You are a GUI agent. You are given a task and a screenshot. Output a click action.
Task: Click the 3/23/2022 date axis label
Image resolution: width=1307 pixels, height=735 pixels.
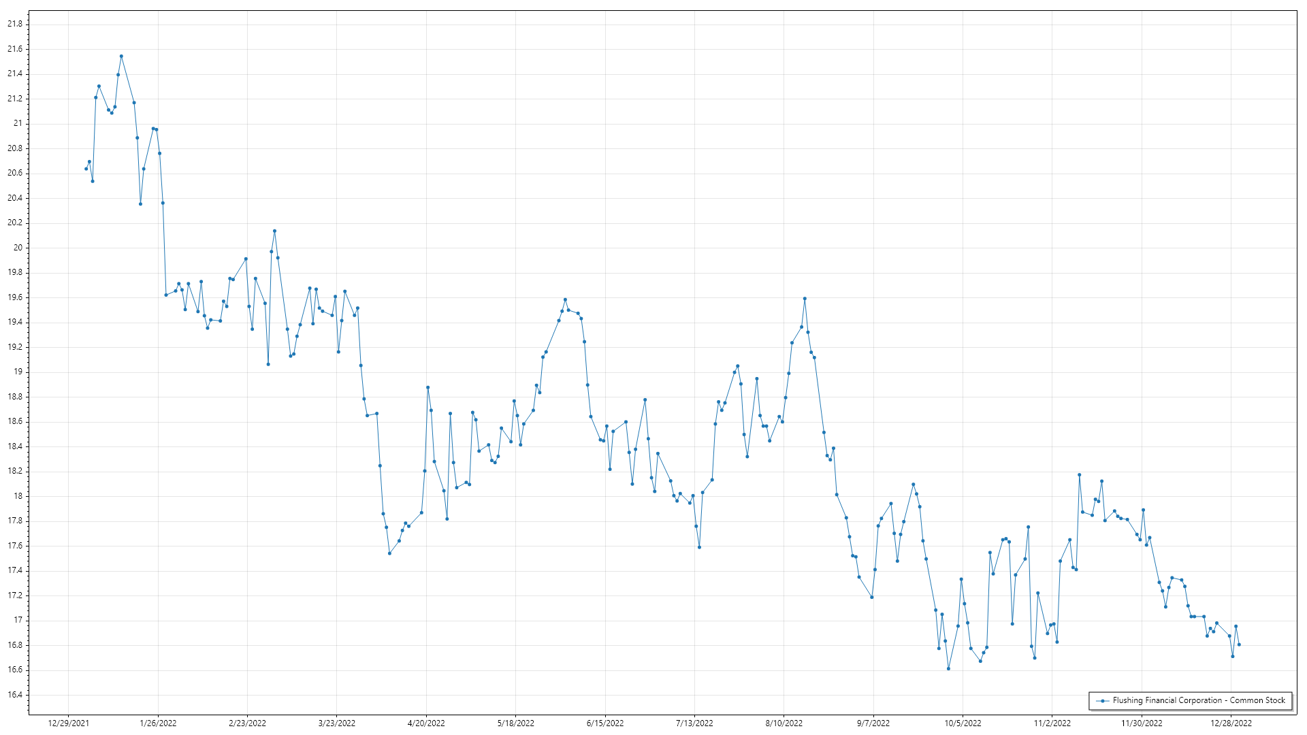(337, 723)
